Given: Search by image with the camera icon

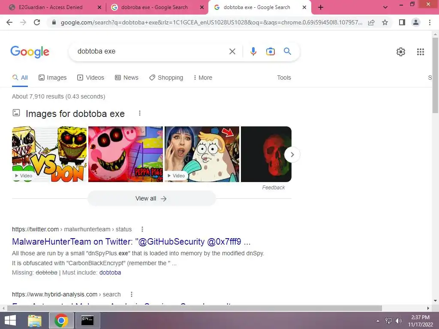Looking at the screenshot, I should pos(270,51).
